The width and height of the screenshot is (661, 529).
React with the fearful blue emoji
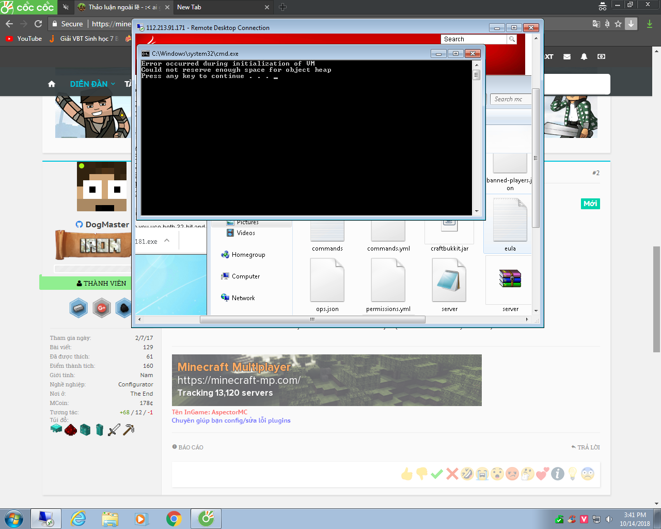click(x=588, y=474)
